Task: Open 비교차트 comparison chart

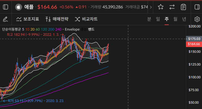Action: point(86,19)
